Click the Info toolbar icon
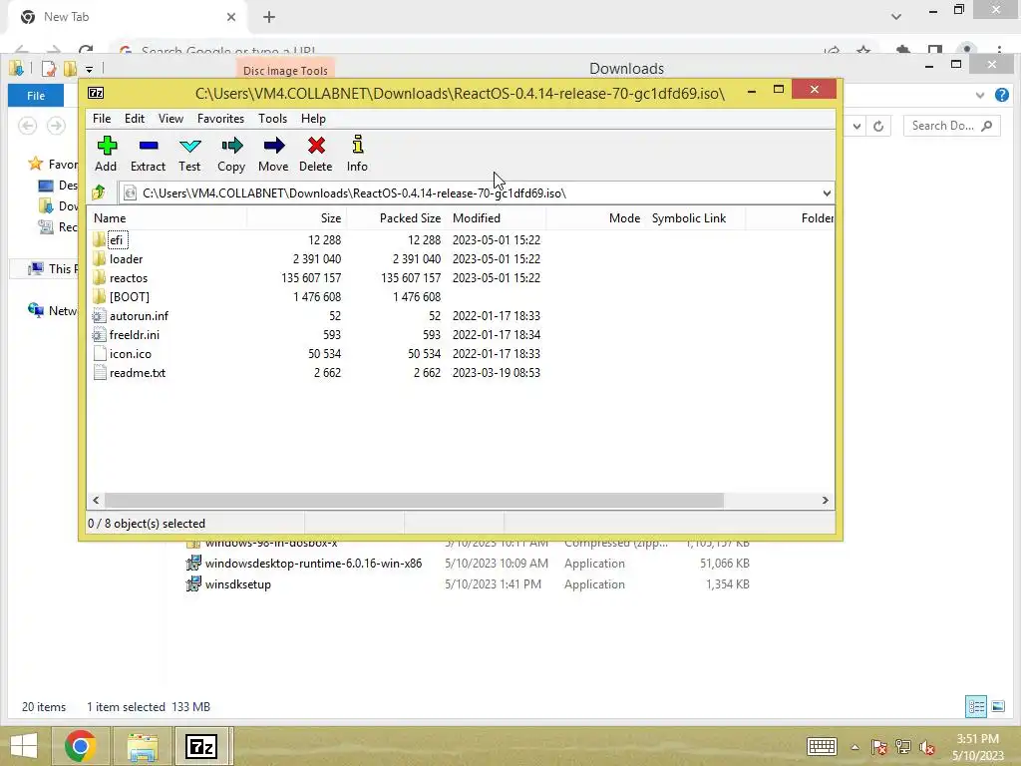This screenshot has width=1021, height=766. pyautogui.click(x=358, y=145)
